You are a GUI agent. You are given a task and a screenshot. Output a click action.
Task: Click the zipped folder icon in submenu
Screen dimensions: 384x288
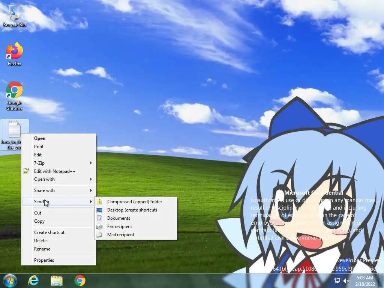(99, 201)
